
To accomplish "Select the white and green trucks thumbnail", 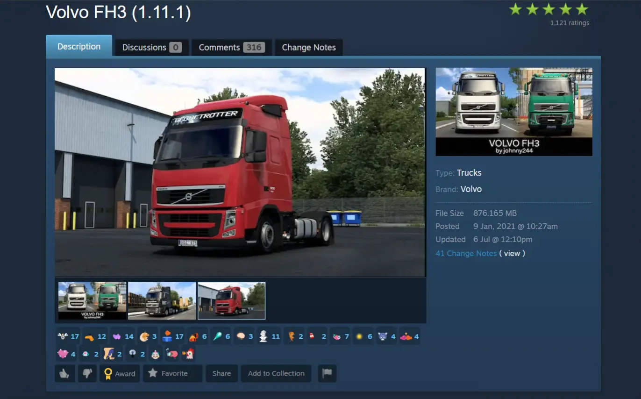I will (x=93, y=300).
